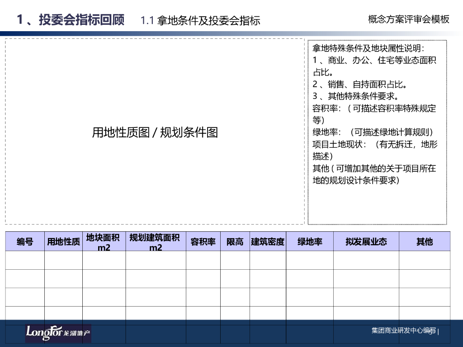Image resolution: width=463 pixels, height=347 pixels.
Task: Click the 用地性质 column header
Action: coord(63,242)
